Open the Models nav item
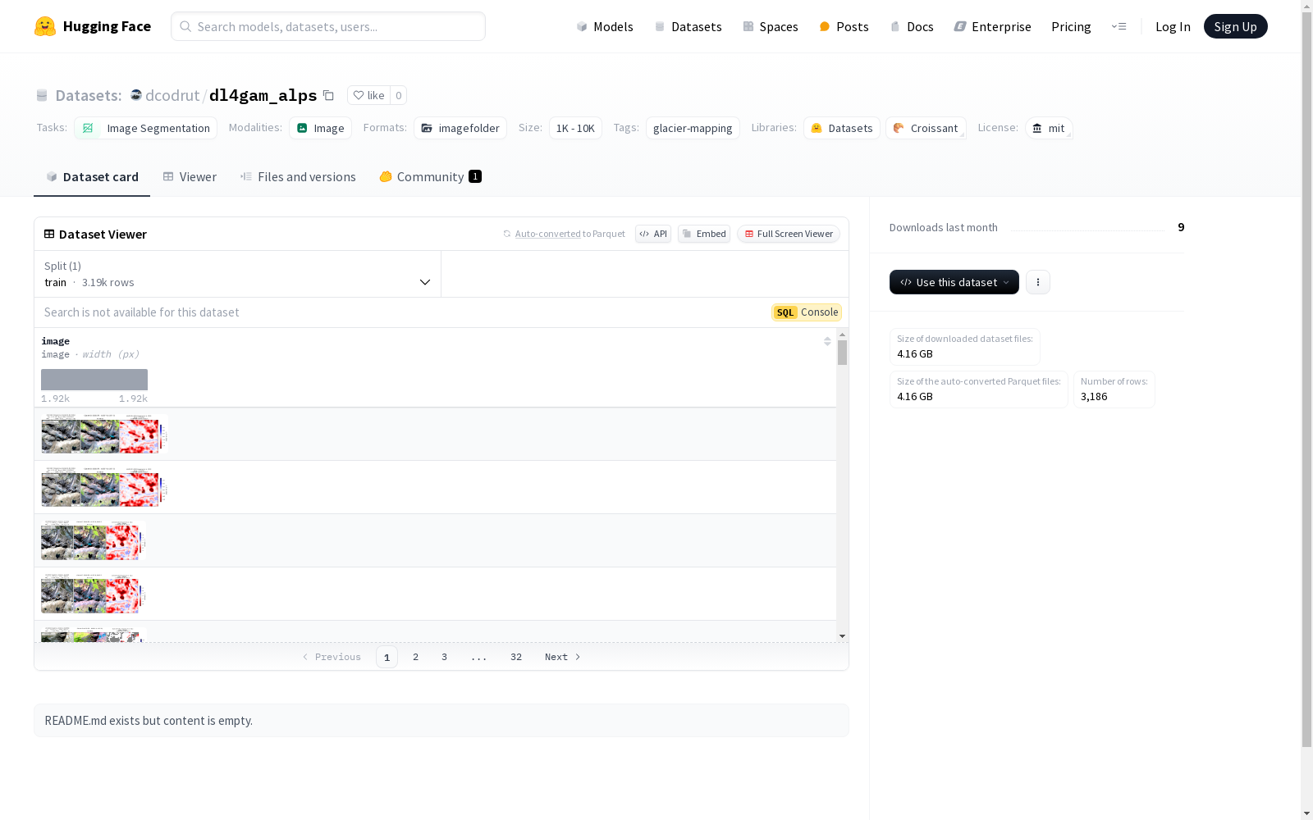The height and width of the screenshot is (820, 1313). tap(605, 26)
